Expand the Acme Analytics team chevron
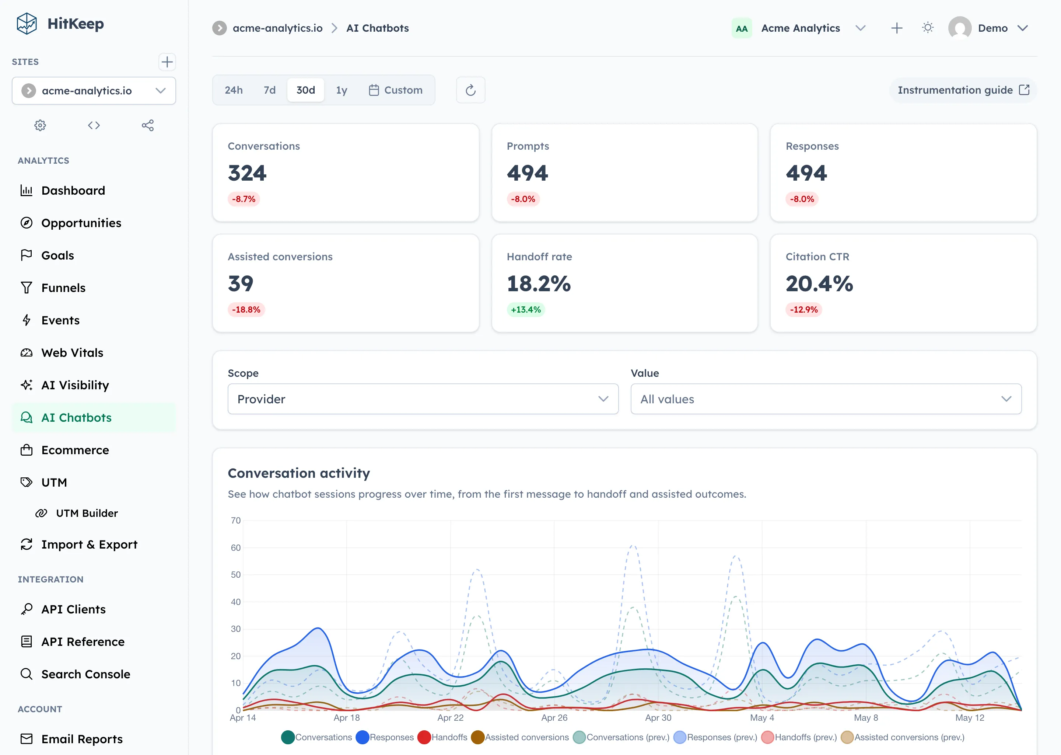This screenshot has width=1061, height=755. click(861, 28)
